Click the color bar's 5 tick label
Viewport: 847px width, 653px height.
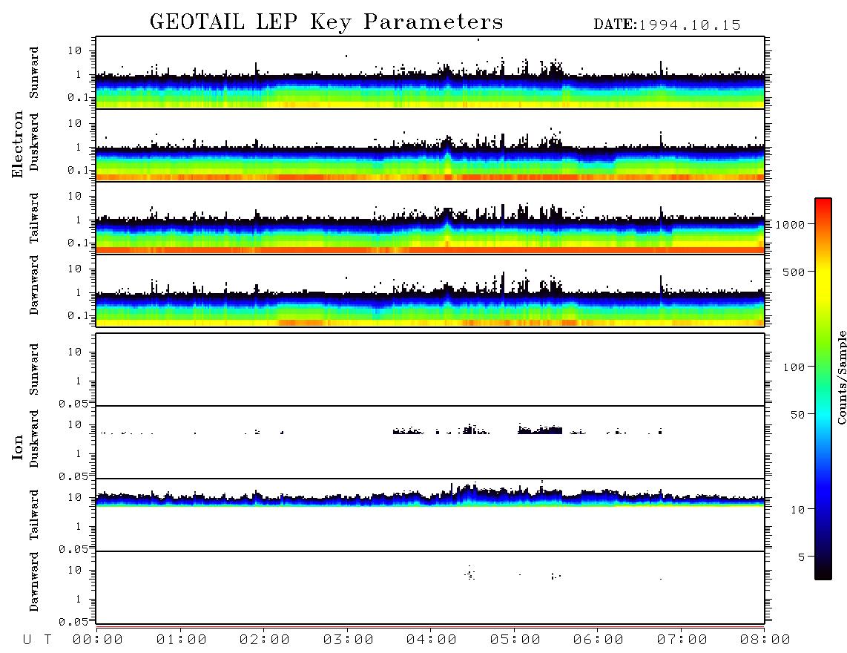click(802, 557)
